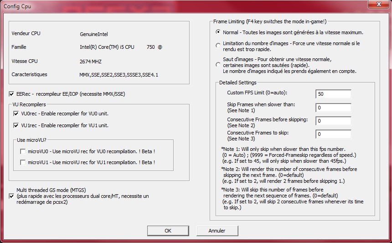Choose the Saut d'images frame skip option
This screenshot has height=243, width=392.
tap(218, 65)
